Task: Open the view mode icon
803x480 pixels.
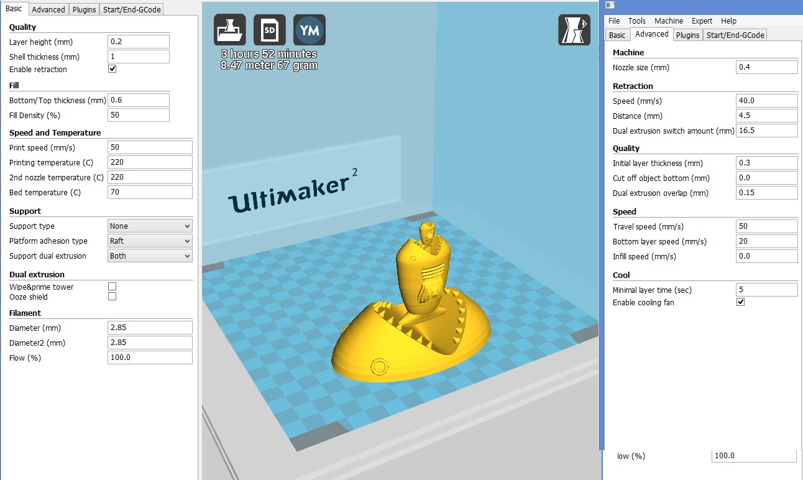Action: pyautogui.click(x=574, y=30)
